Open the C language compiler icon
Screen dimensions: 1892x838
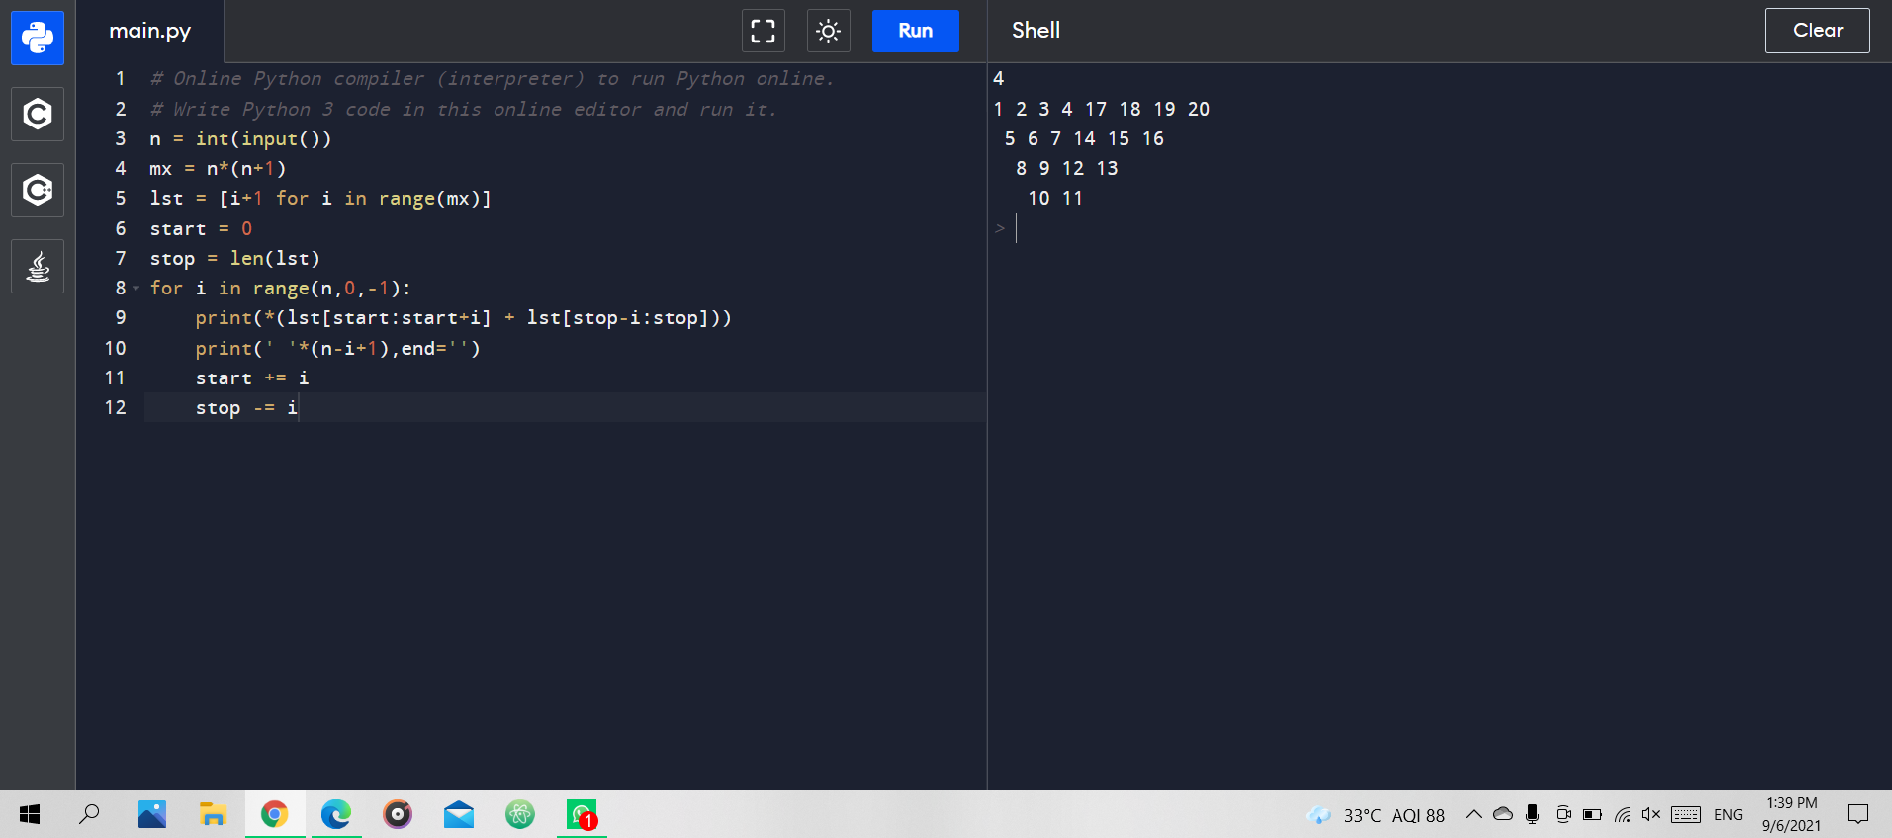[38, 115]
